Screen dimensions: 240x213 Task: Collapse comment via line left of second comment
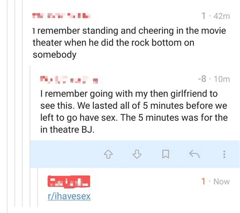pyautogui.click(x=30, y=136)
